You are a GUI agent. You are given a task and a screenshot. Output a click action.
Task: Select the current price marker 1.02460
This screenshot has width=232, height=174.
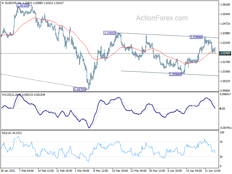pyautogui.click(x=225, y=53)
